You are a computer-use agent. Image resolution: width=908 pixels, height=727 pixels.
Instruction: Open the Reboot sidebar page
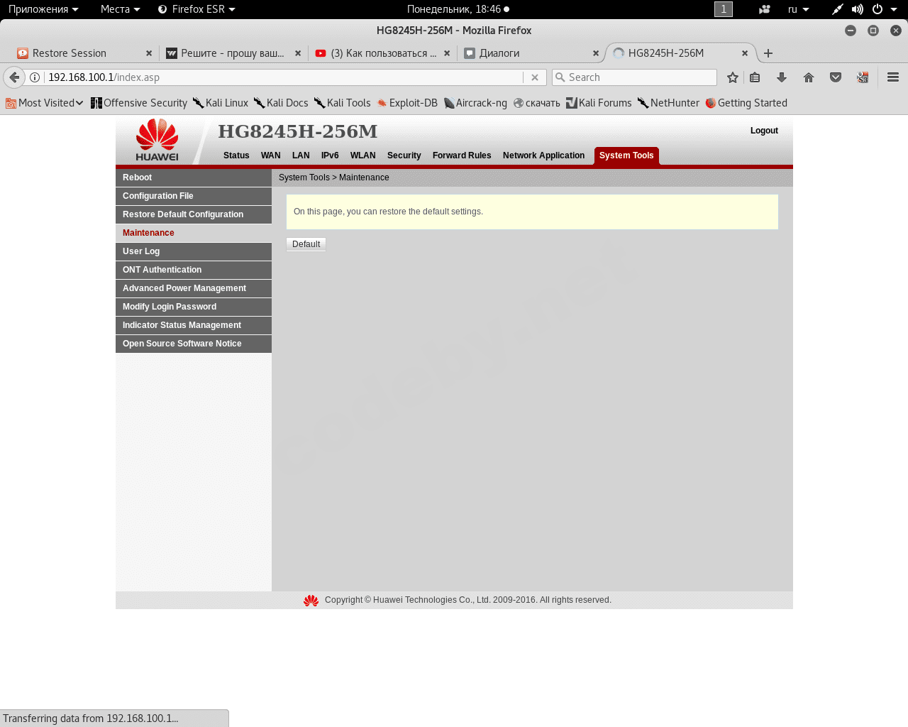194,177
